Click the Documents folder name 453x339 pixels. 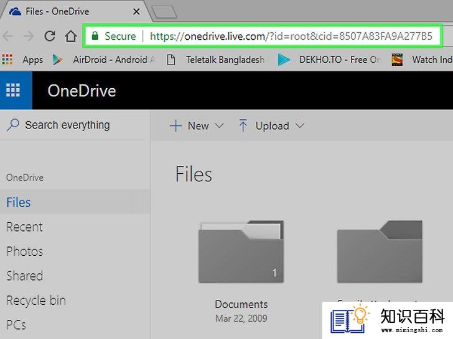(241, 304)
